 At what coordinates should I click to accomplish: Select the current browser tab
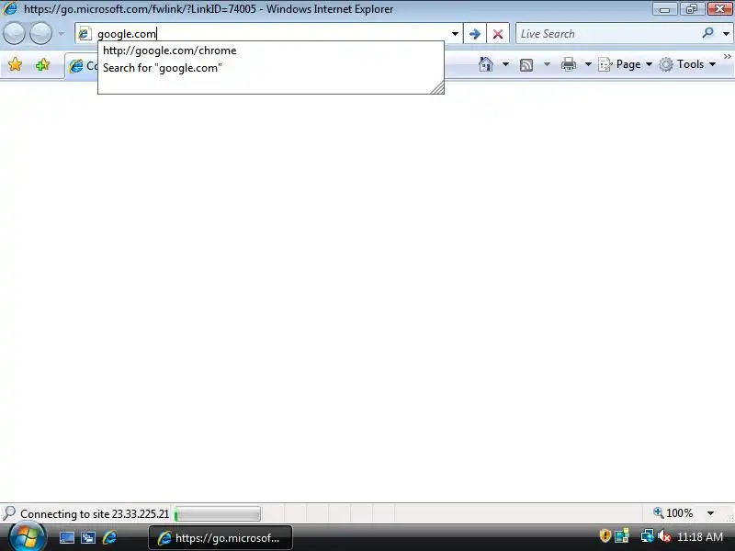82,66
